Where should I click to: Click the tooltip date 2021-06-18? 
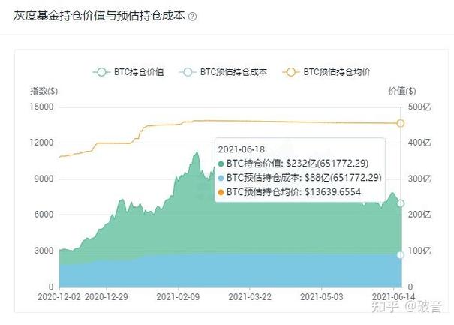coord(242,149)
